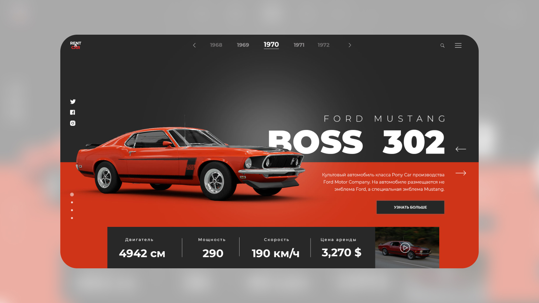This screenshot has width=539, height=303.
Task: Select the third slide indicator dot
Action: pyautogui.click(x=72, y=210)
